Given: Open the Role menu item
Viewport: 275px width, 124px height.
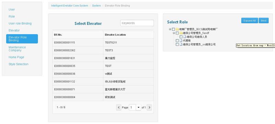Looking at the screenshot, I should pyautogui.click(x=12, y=16).
